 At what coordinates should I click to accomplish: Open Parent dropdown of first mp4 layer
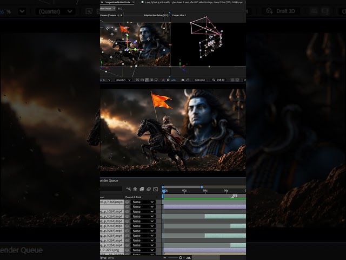143,202
